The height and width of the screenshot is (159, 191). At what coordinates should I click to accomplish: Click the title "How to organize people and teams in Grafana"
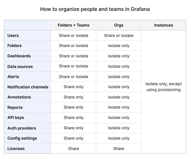click(95, 9)
